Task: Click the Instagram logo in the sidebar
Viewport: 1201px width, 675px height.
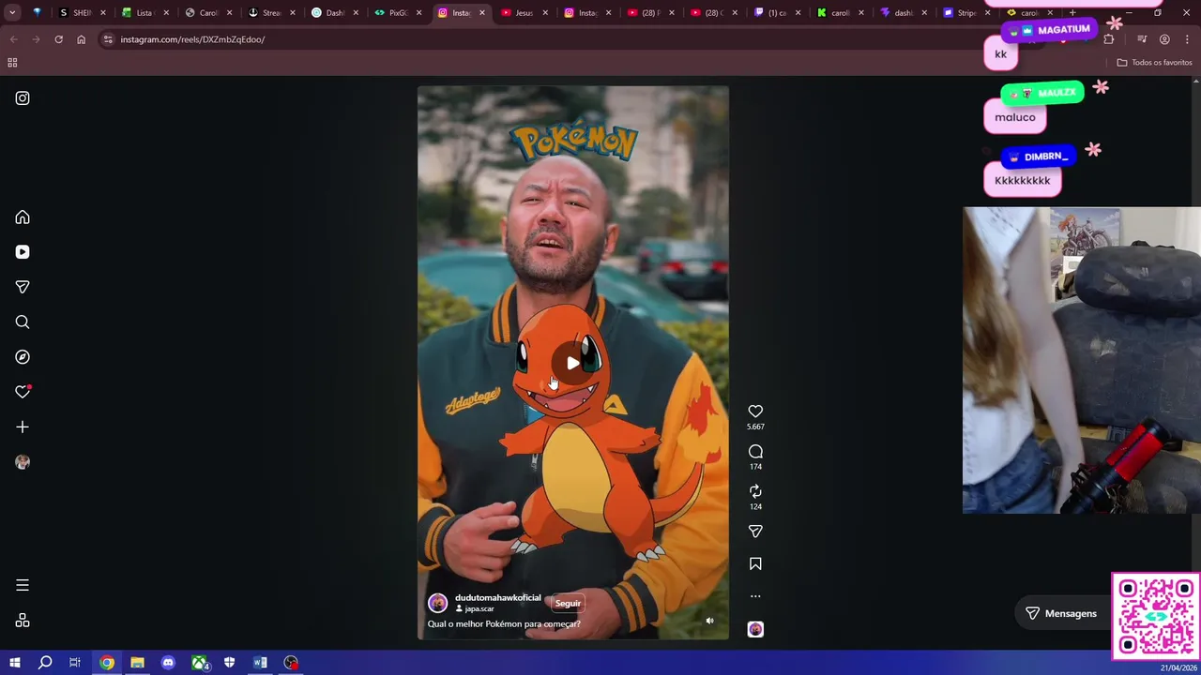Action: (23, 98)
